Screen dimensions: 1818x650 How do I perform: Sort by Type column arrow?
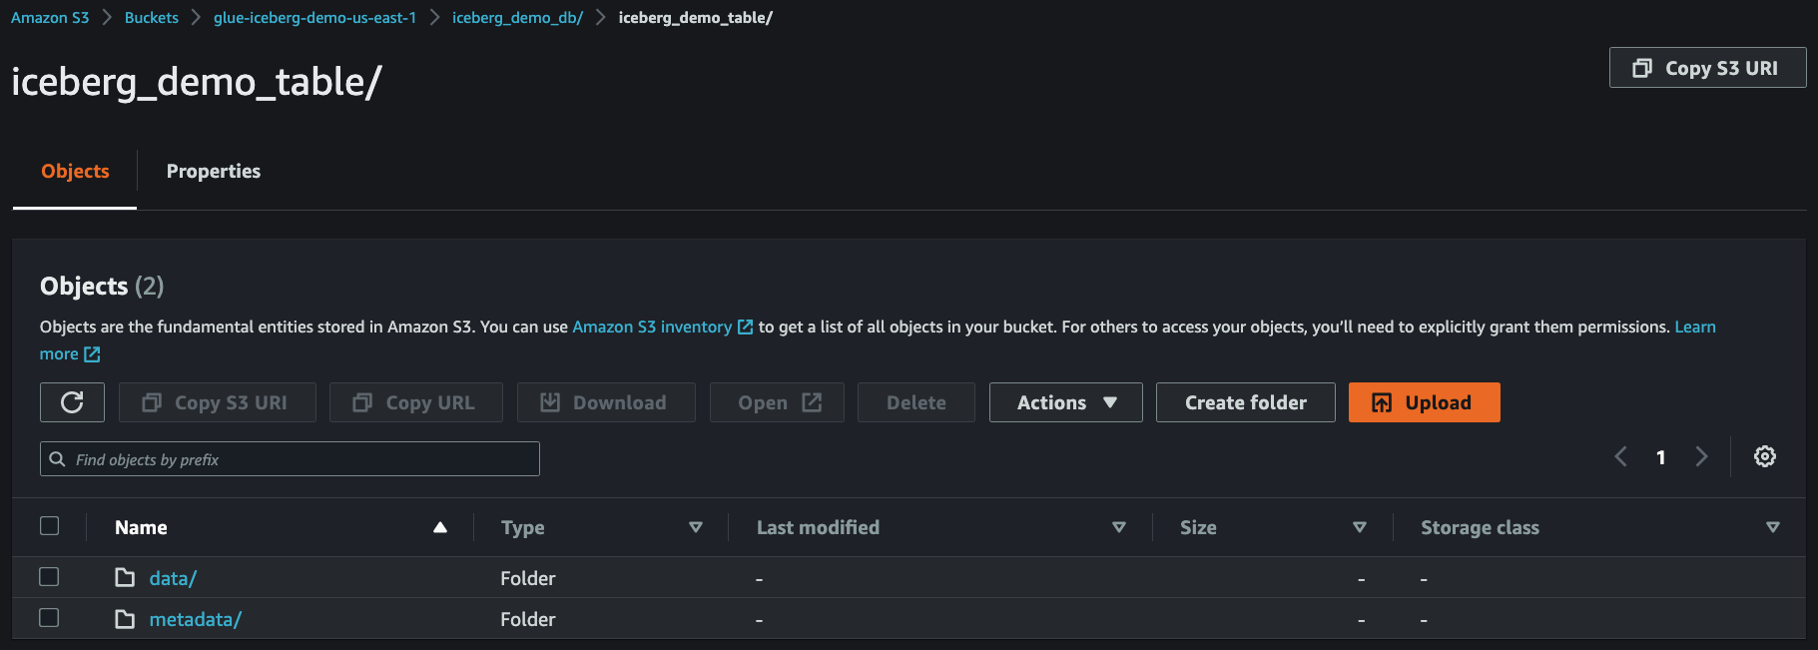[696, 527]
